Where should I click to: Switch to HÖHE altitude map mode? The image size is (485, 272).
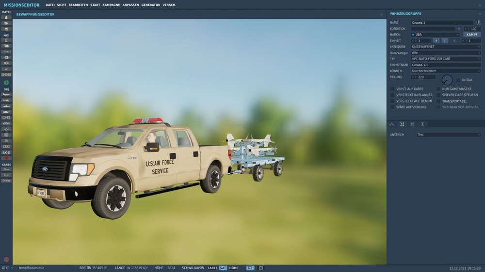(x=234, y=268)
